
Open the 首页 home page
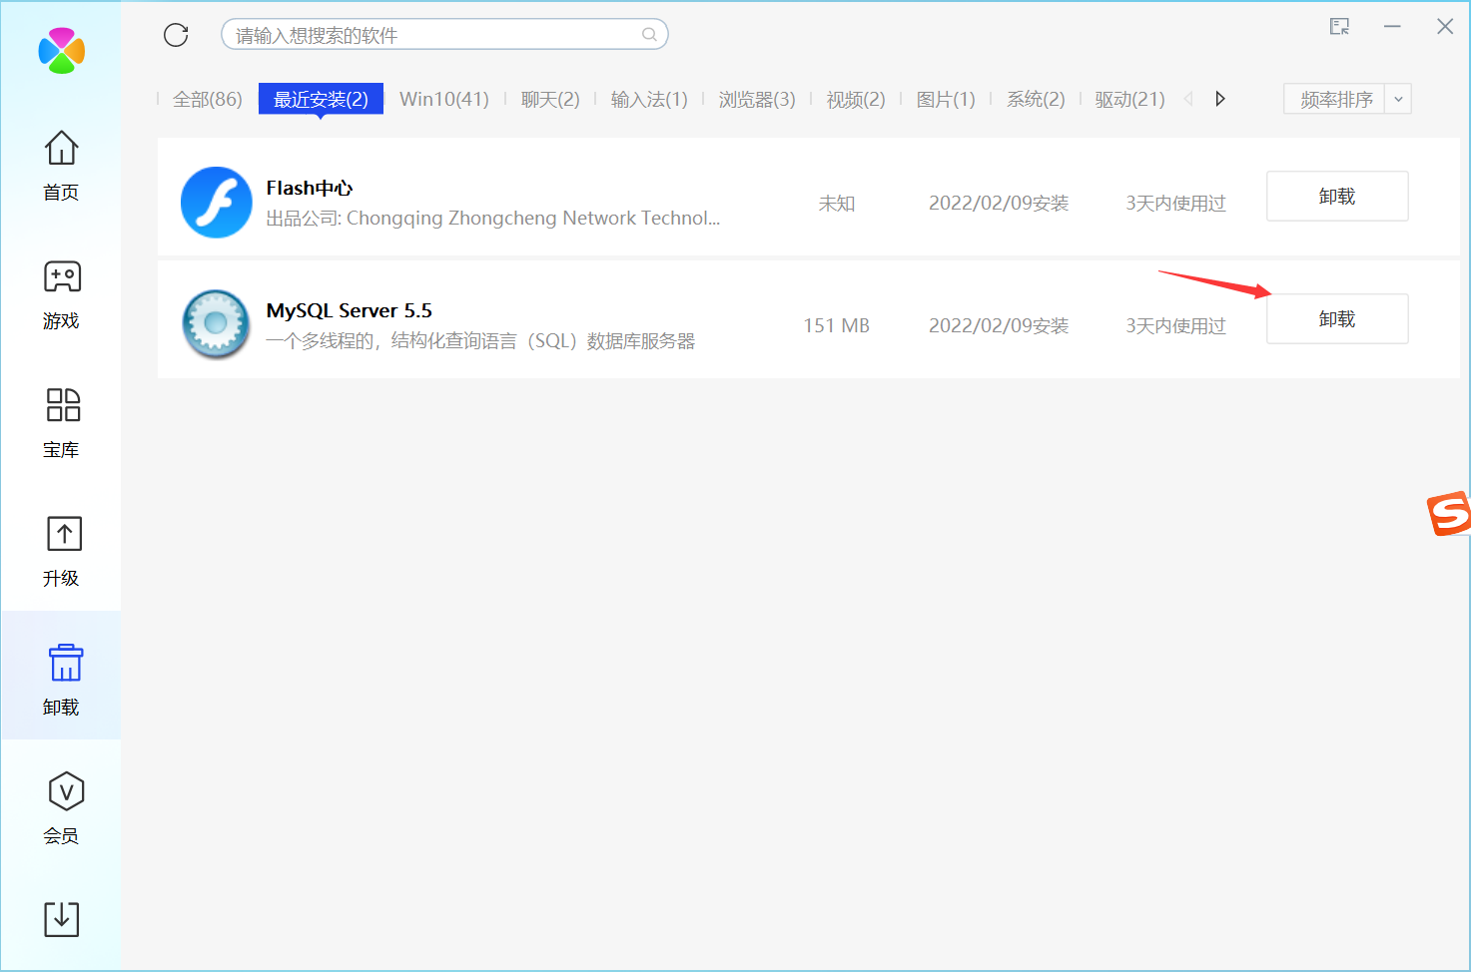(x=61, y=166)
